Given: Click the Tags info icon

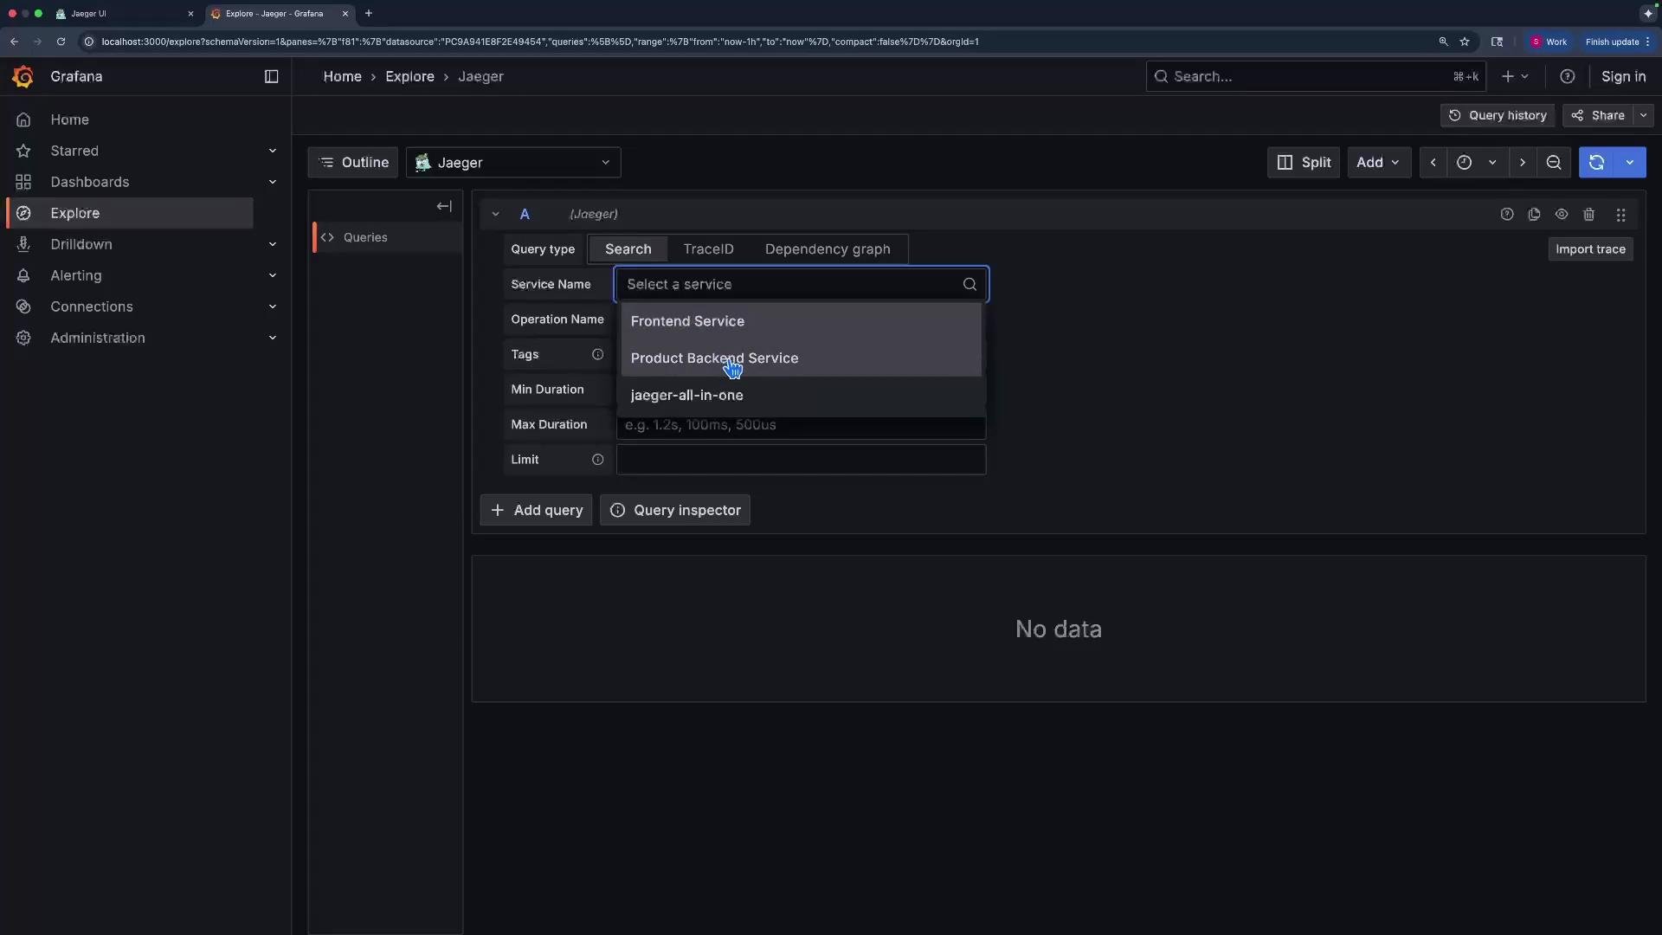Looking at the screenshot, I should pos(597,354).
